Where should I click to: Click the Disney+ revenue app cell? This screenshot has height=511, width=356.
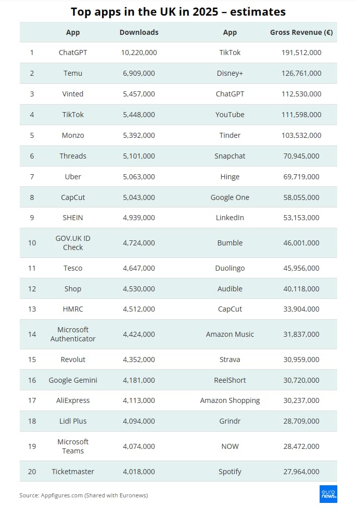pyautogui.click(x=230, y=73)
